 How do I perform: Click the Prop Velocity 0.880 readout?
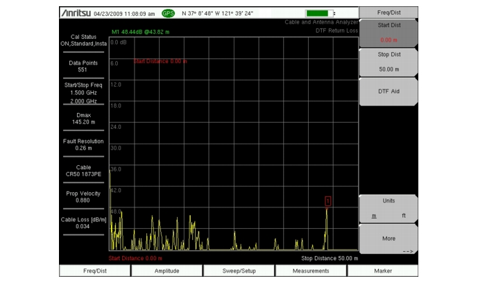(x=83, y=197)
